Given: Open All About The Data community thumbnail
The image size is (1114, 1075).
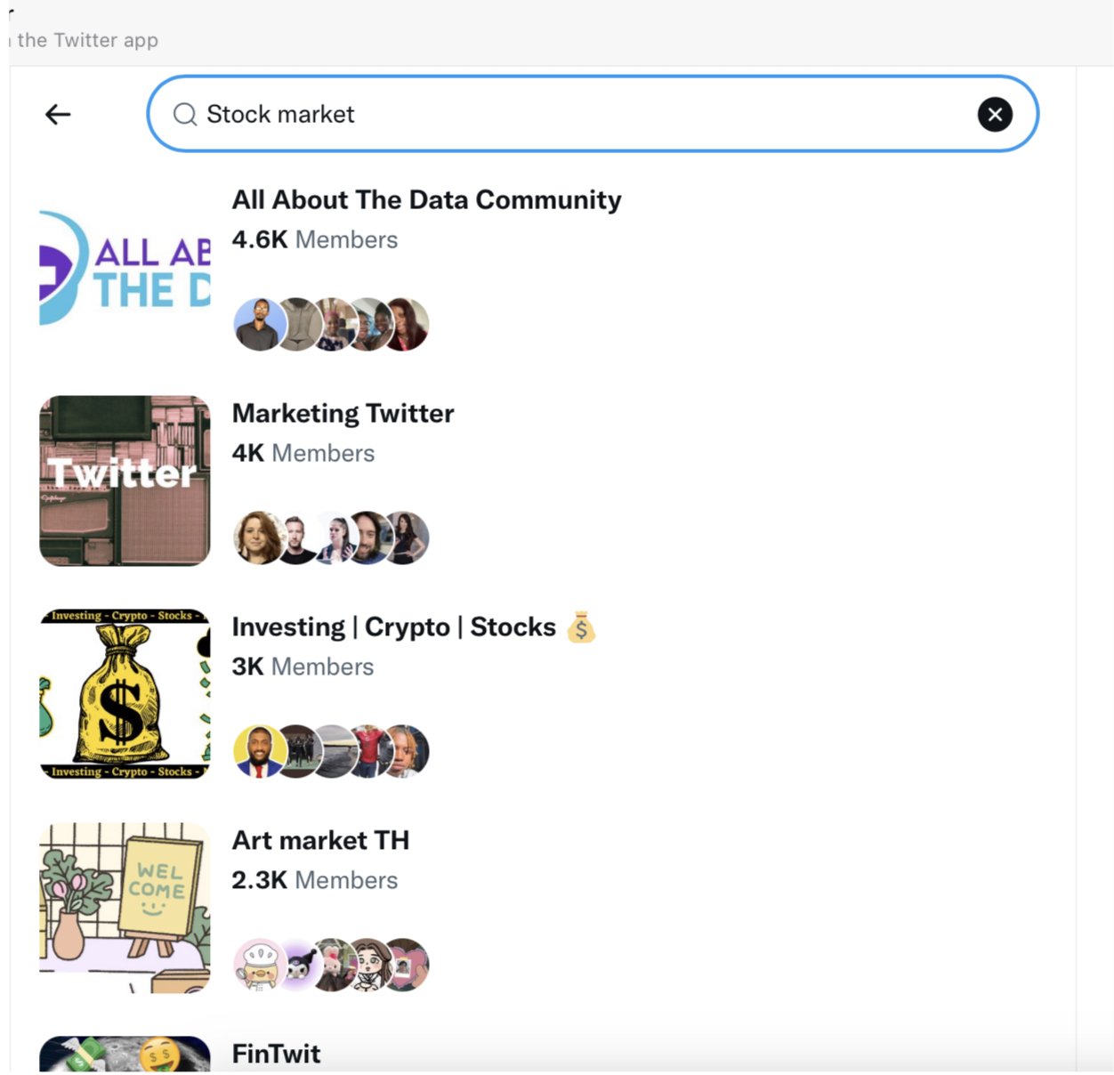Looking at the screenshot, I should tap(125, 267).
